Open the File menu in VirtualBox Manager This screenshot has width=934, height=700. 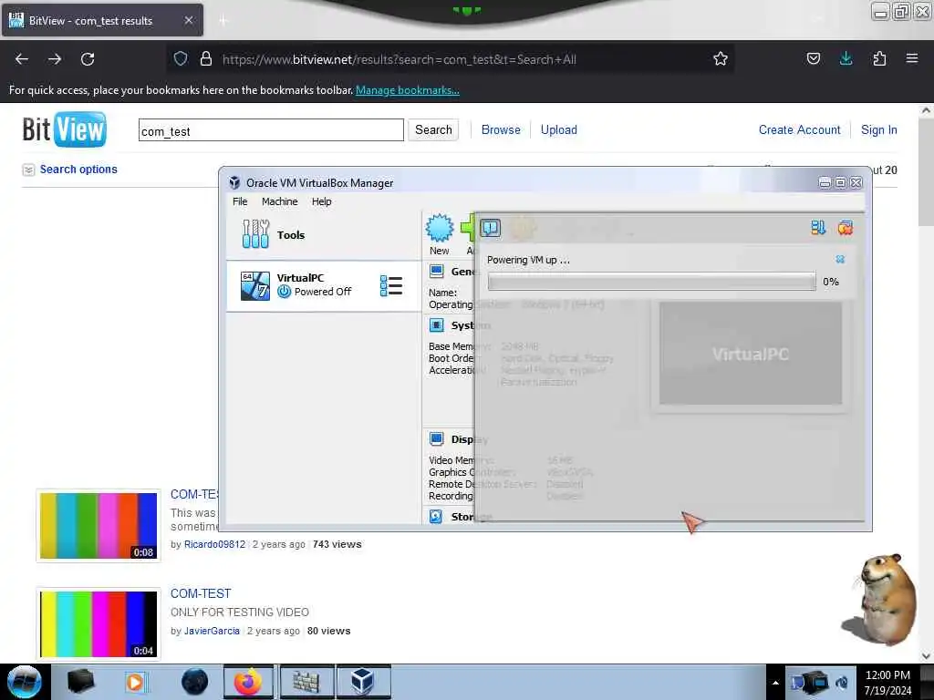[240, 201]
